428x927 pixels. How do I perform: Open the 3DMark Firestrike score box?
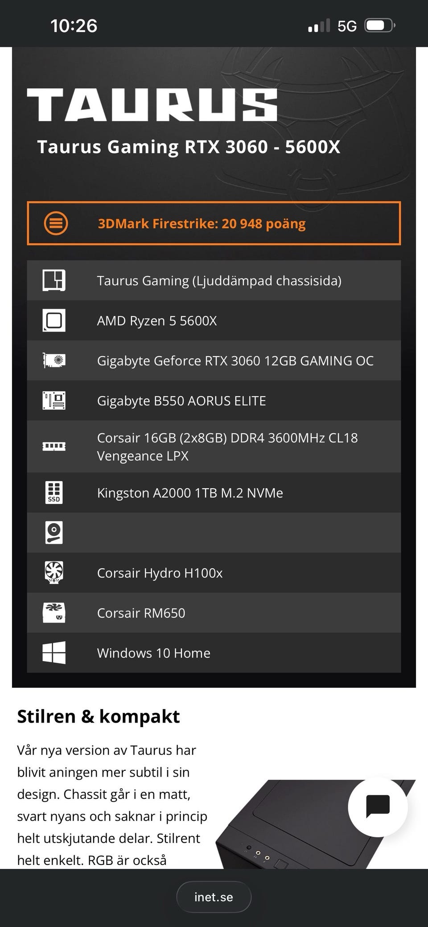click(x=214, y=223)
